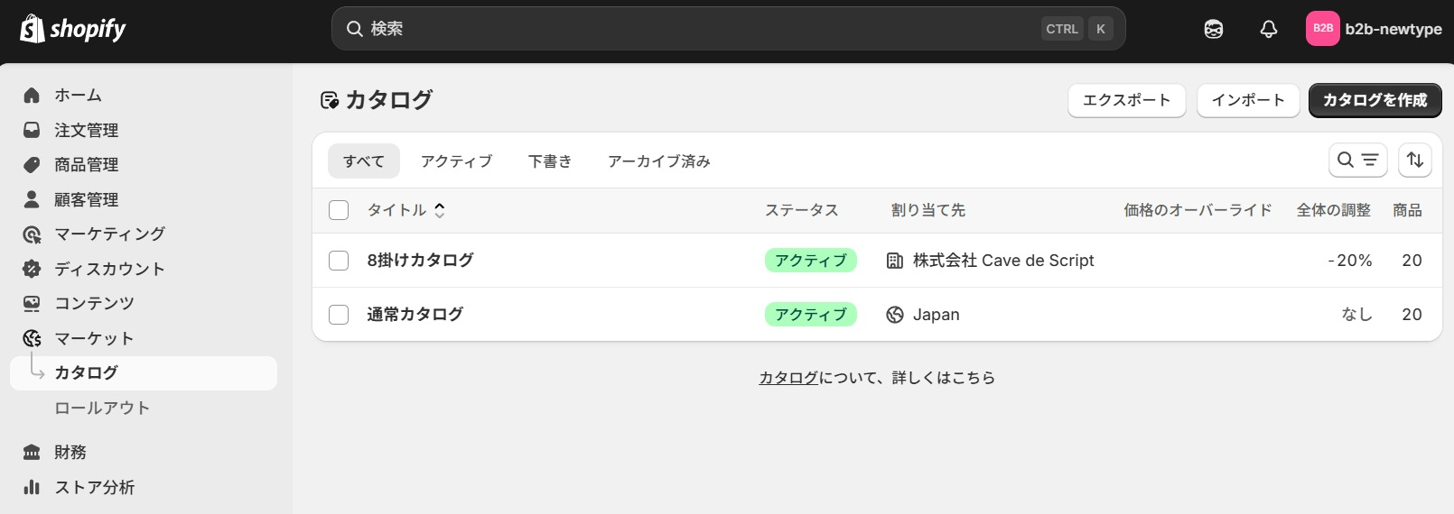Click the Home icon in sidebar
The height and width of the screenshot is (514, 1454).
[x=32, y=96]
